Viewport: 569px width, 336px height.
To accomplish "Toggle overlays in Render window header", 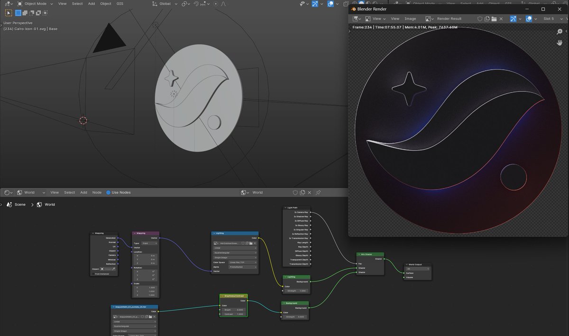I will 529,19.
